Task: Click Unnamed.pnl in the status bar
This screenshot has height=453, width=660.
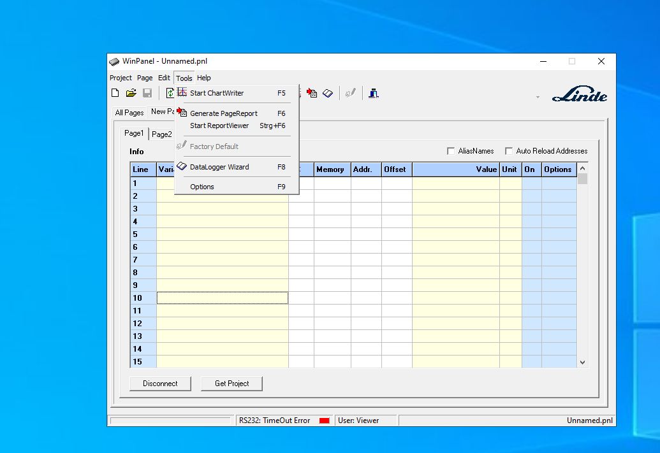Action: point(589,421)
